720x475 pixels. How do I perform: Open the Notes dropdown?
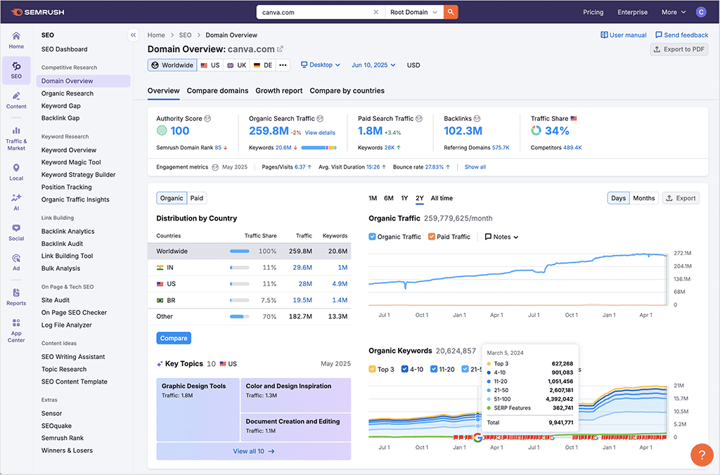(501, 237)
